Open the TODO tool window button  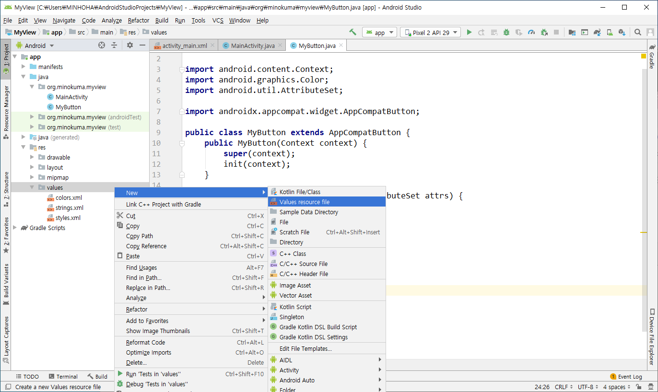coord(27,377)
